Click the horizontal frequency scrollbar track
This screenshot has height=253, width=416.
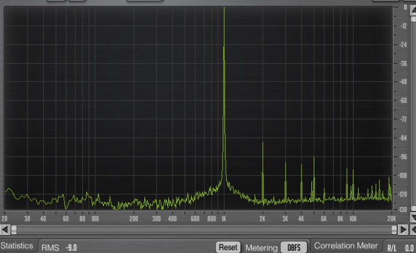(x=204, y=230)
